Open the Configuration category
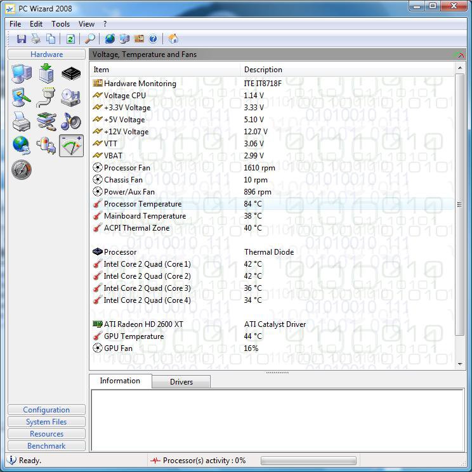This screenshot has height=472, width=472. point(47,410)
